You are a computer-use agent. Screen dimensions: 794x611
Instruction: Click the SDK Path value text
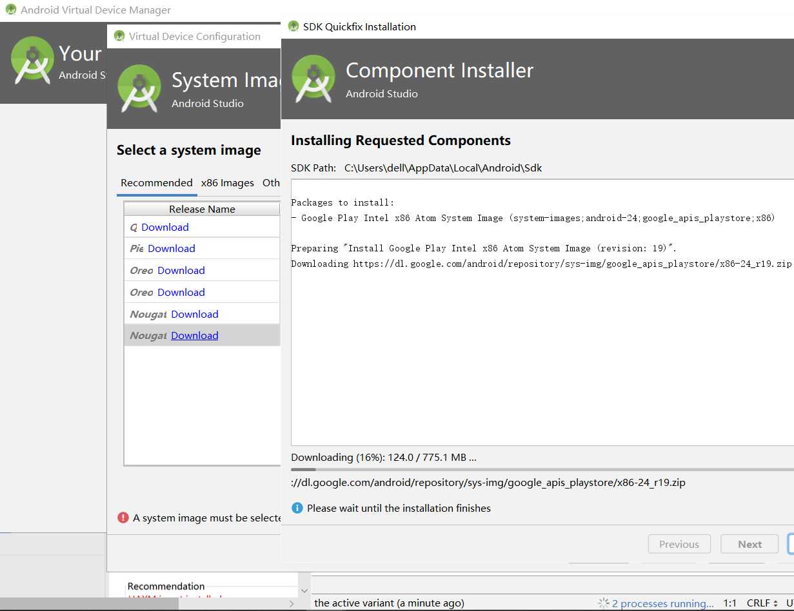[443, 168]
